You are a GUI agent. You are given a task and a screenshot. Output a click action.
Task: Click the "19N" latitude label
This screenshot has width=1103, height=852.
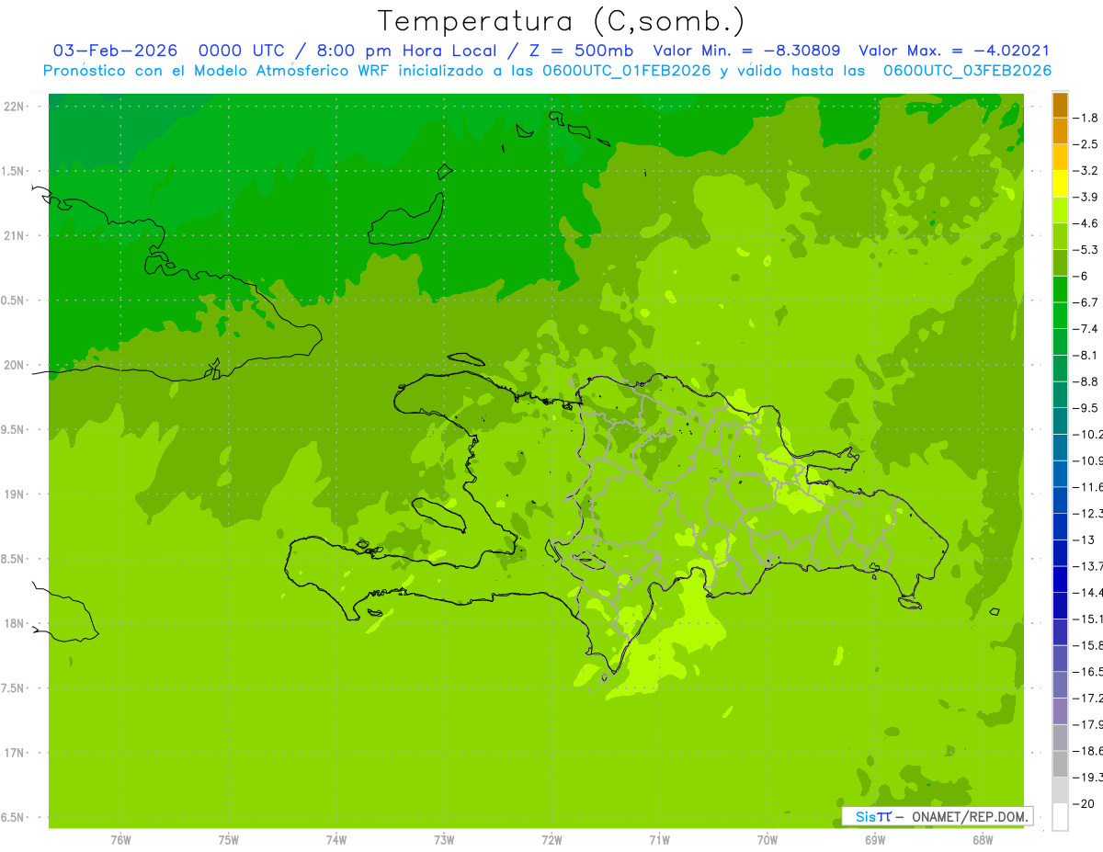point(15,494)
